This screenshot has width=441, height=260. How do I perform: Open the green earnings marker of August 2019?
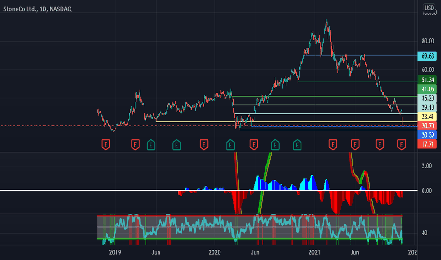coord(176,145)
